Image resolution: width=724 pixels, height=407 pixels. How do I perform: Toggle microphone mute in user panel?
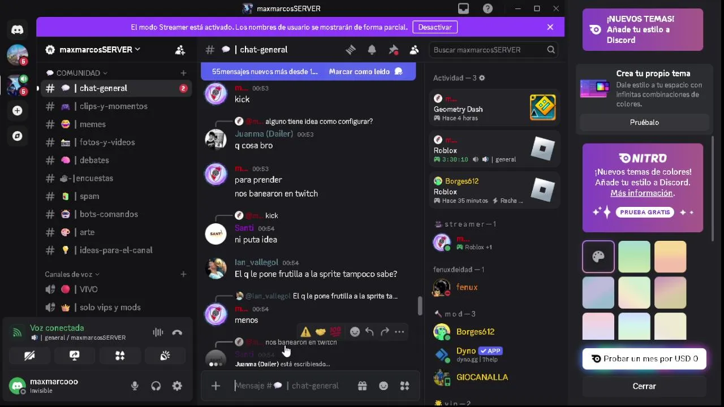coord(135,386)
